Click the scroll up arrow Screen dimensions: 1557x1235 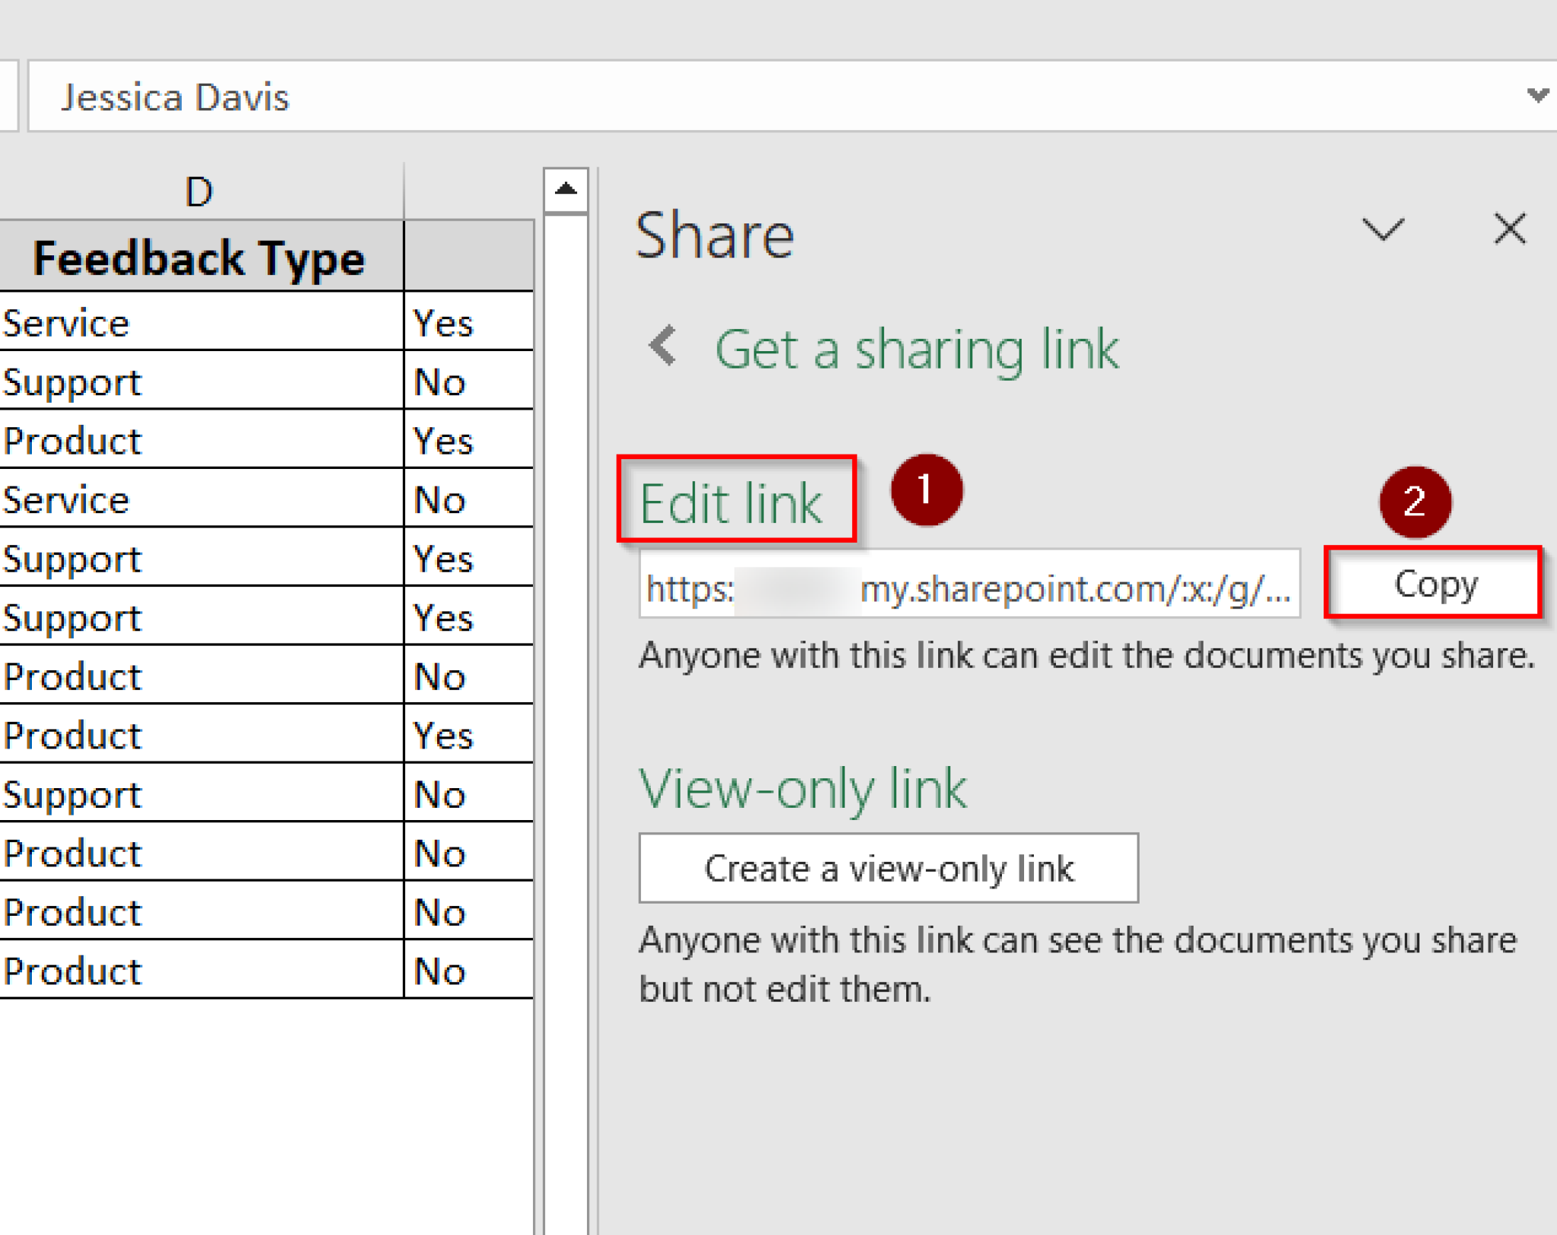click(x=566, y=189)
